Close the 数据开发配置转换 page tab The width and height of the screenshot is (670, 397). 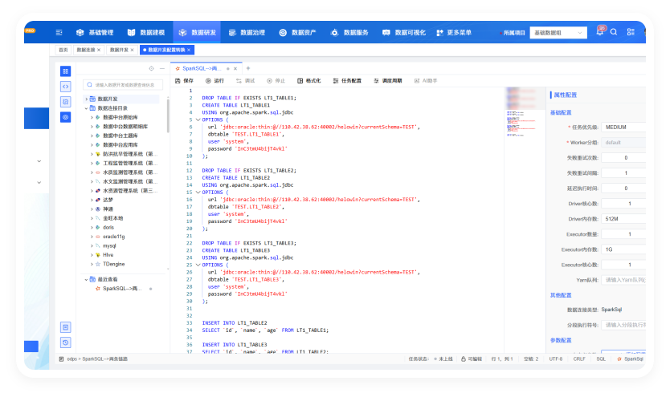tap(189, 50)
